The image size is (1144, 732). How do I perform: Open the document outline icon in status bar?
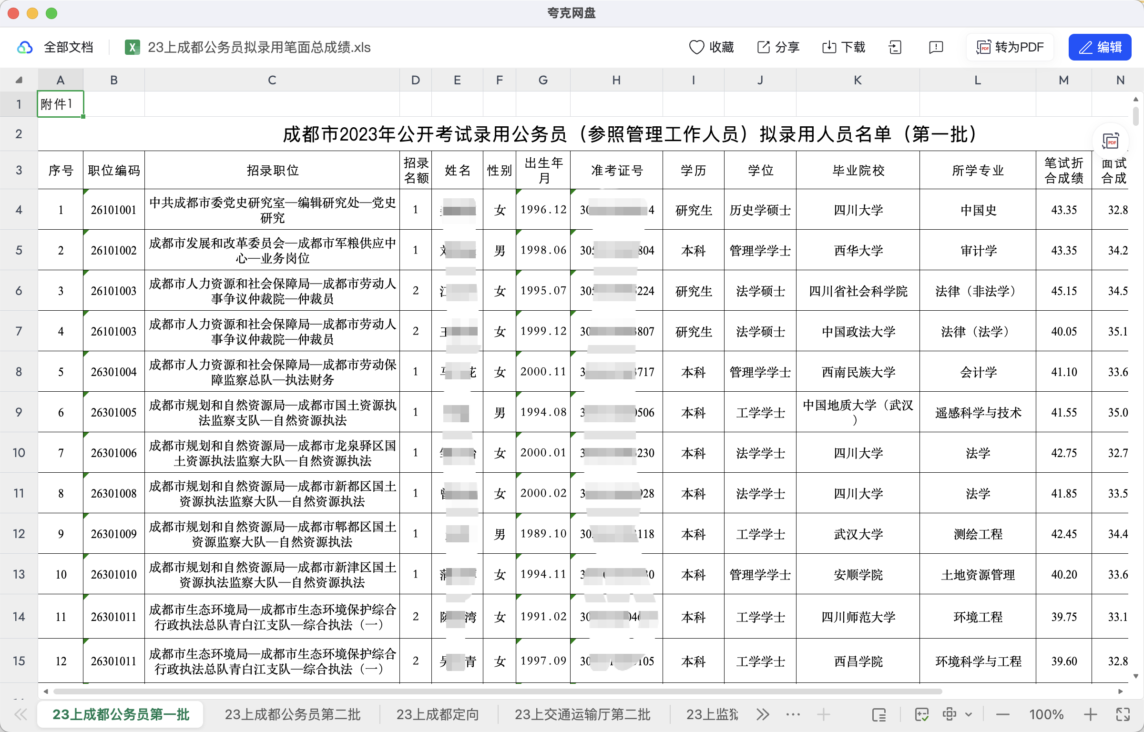point(878,714)
